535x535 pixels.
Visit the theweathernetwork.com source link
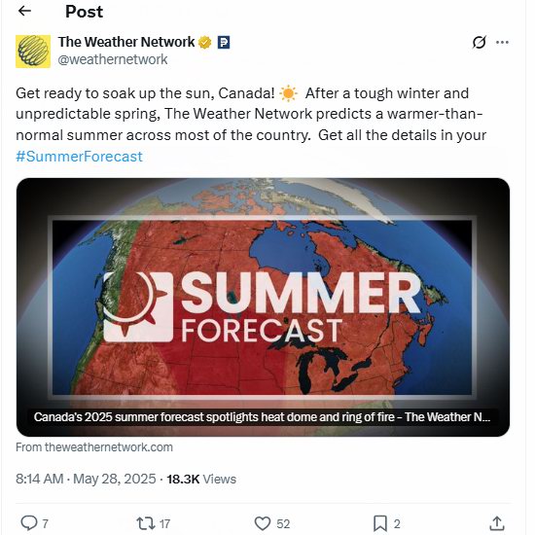[94, 447]
